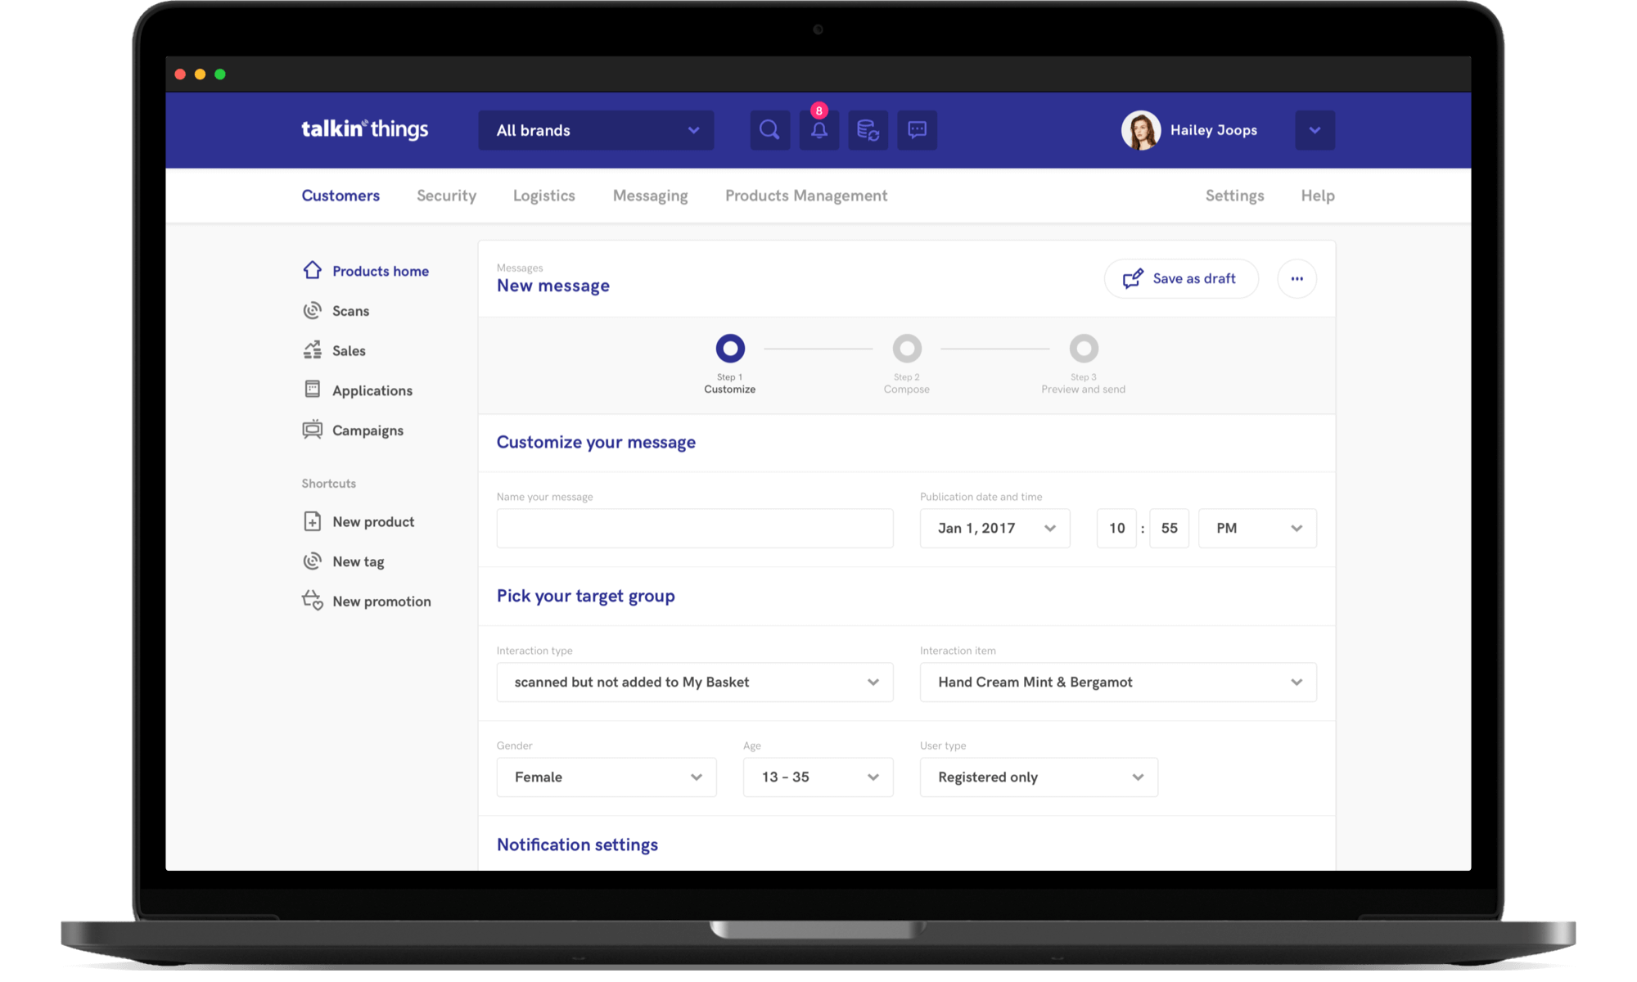The height and width of the screenshot is (982, 1637).
Task: Open Sales page link
Action: point(349,351)
